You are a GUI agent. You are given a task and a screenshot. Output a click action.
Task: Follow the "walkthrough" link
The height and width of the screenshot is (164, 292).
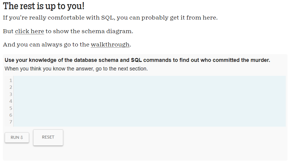[x=110, y=45]
